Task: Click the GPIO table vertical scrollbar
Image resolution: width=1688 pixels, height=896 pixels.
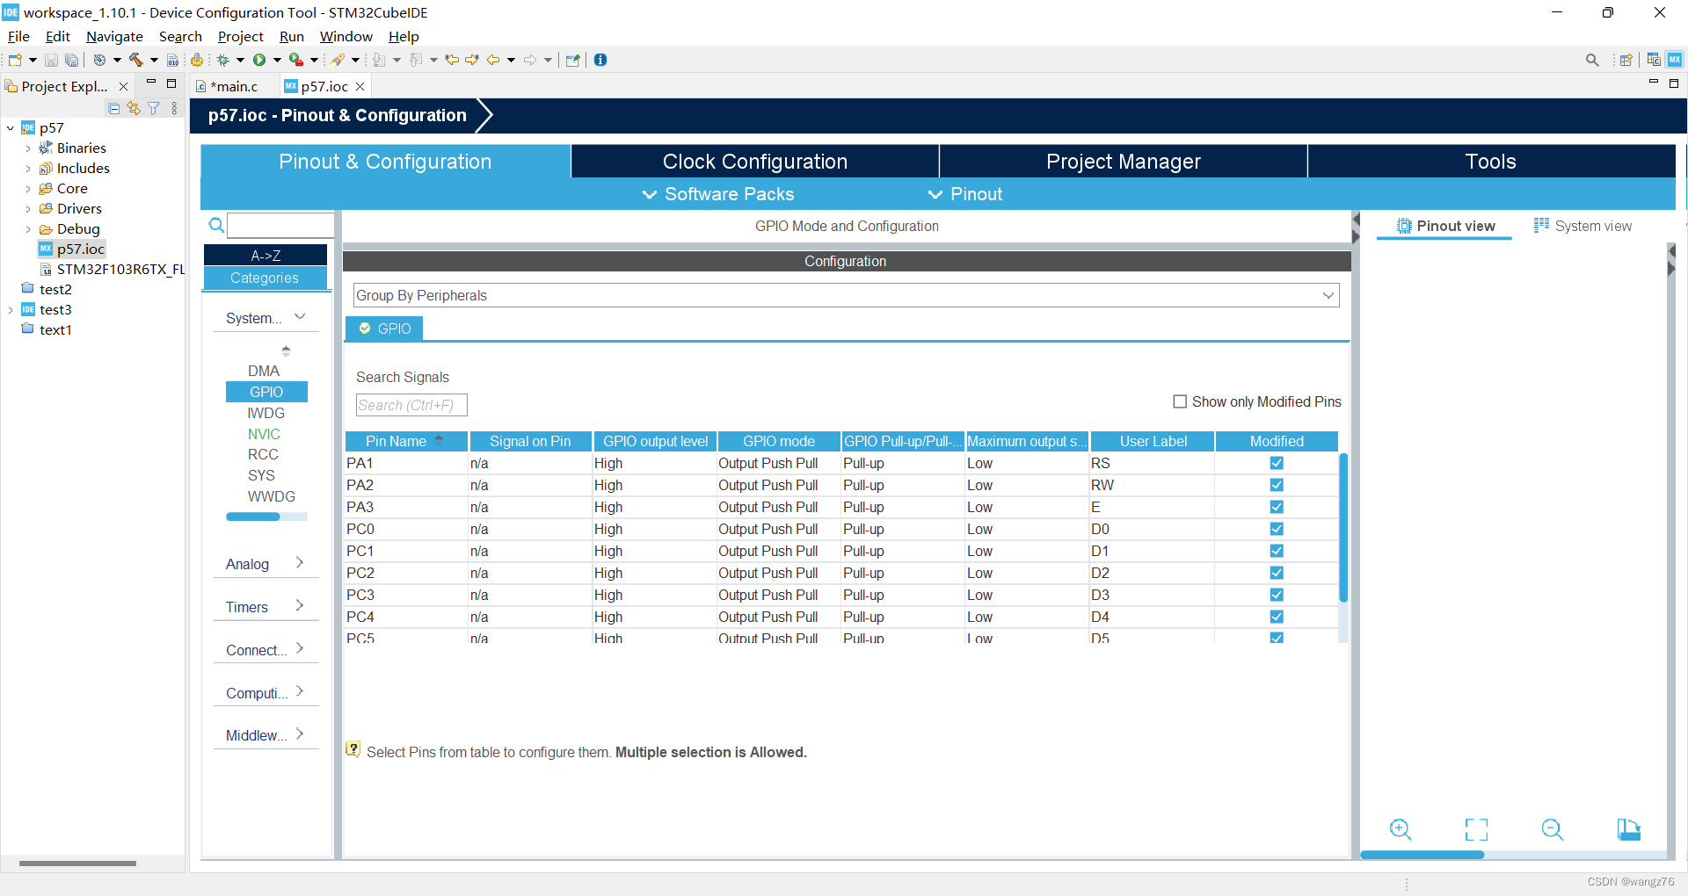Action: 1342,528
